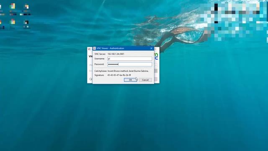Select the VNC Server address text
This screenshot has width=268, height=151.
click(x=116, y=54)
